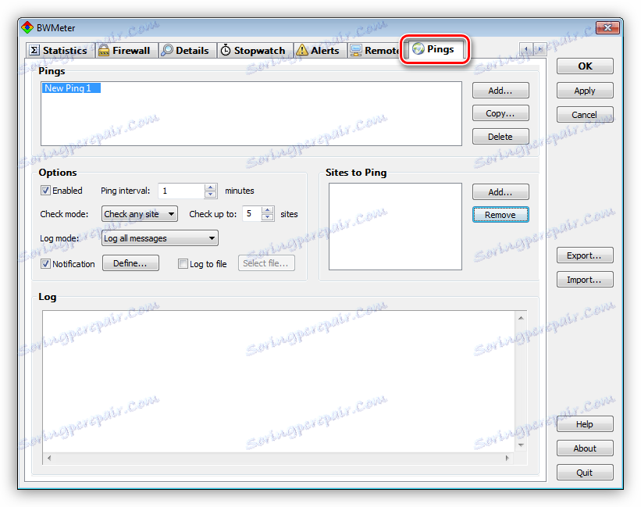Export the configuration
The height and width of the screenshot is (507, 641).
[x=585, y=255]
